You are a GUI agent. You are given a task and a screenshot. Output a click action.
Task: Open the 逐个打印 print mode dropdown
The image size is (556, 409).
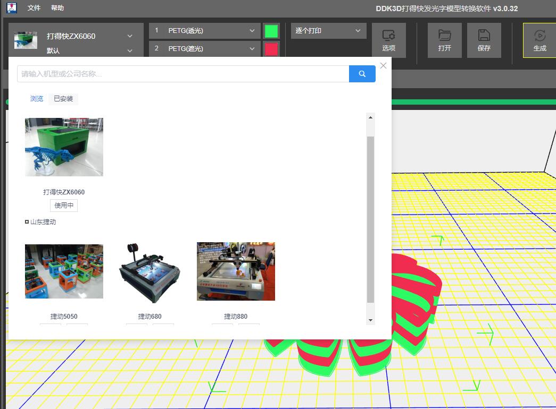328,30
